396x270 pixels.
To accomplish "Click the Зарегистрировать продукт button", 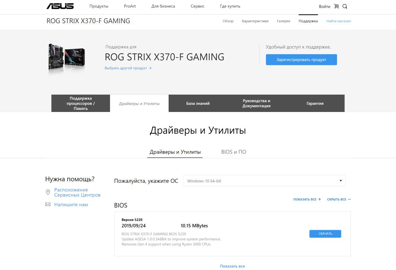I will point(301,60).
